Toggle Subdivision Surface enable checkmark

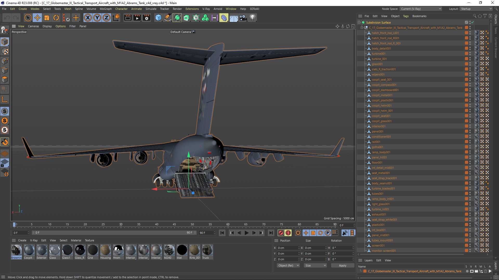[472, 22]
